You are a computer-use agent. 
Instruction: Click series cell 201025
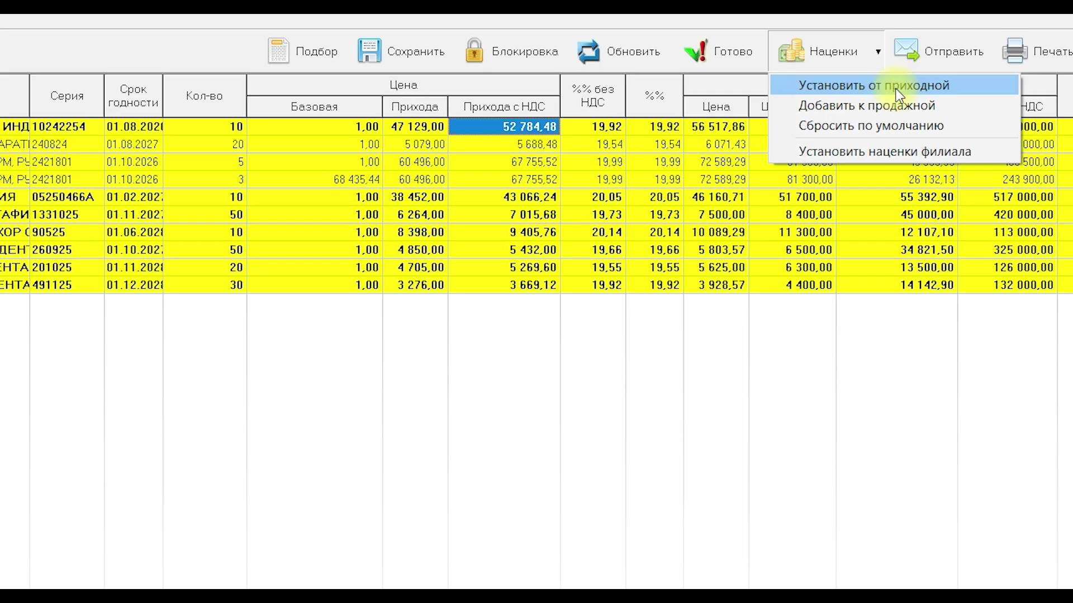[67, 267]
